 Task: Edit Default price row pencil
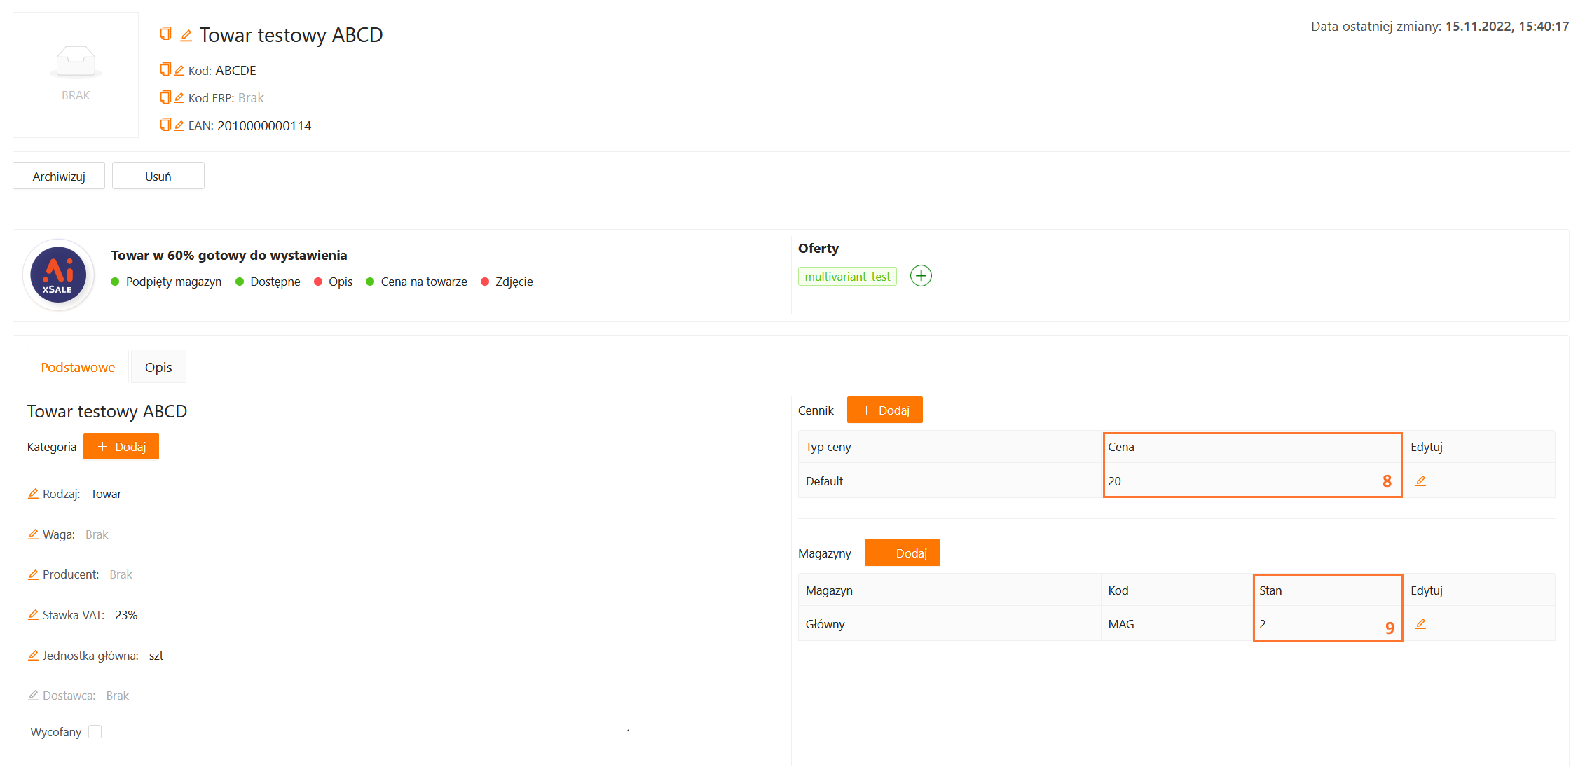point(1420,481)
